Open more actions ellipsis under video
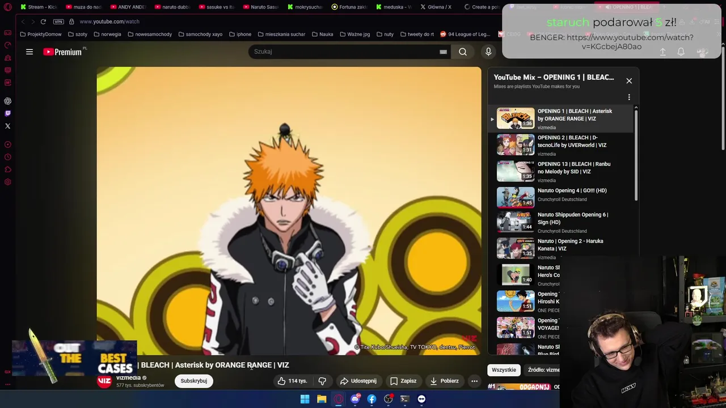726x408 pixels. click(x=475, y=381)
